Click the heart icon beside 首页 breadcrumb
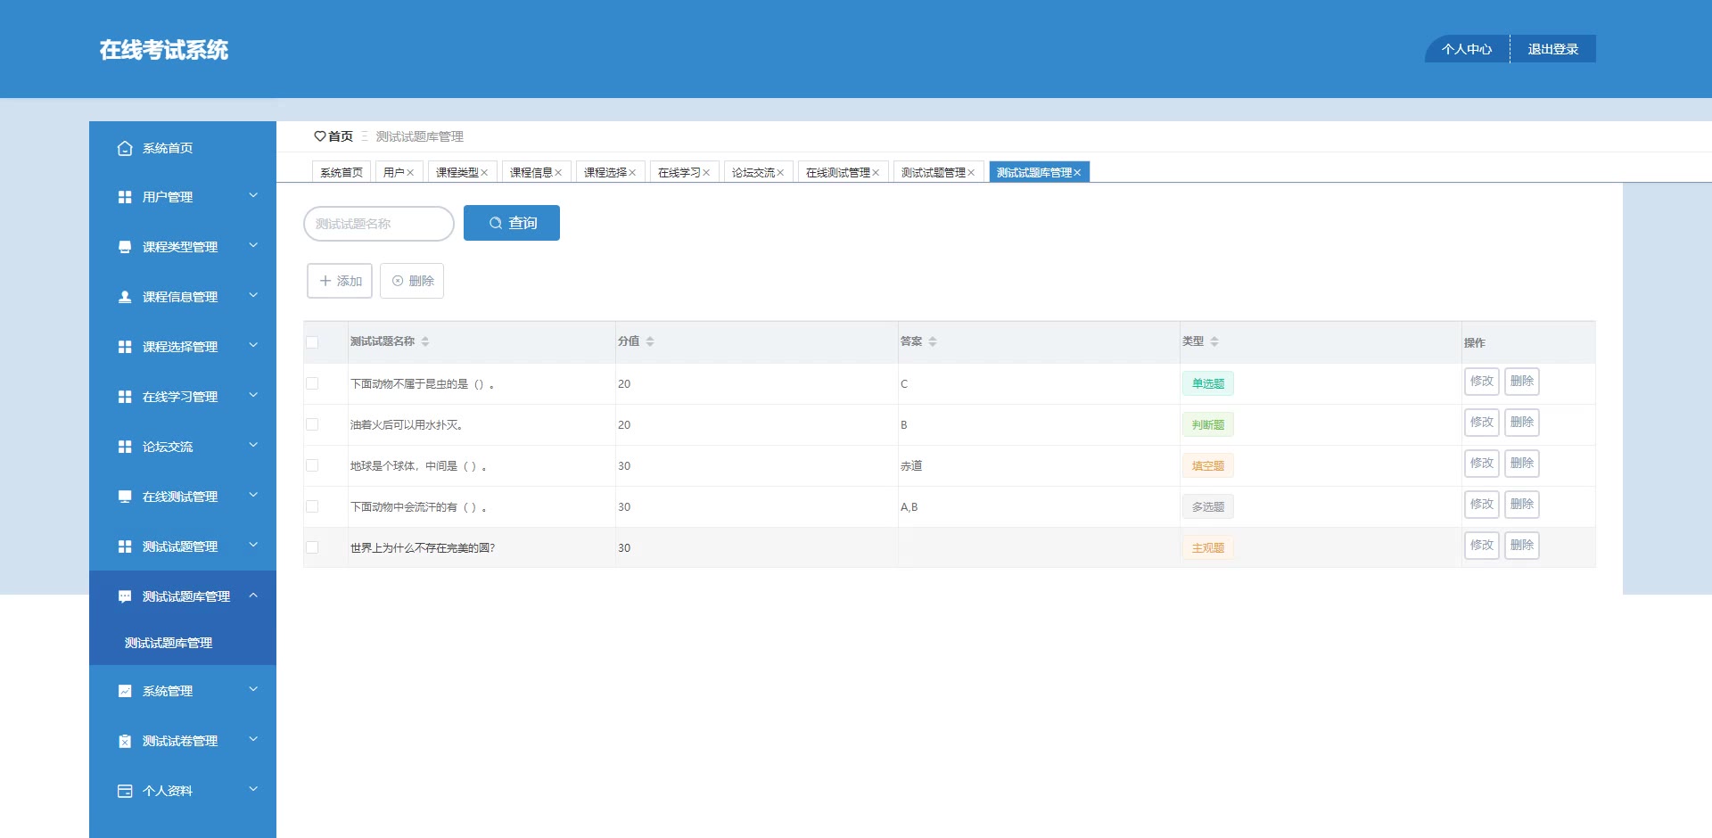The height and width of the screenshot is (838, 1712). pos(319,136)
